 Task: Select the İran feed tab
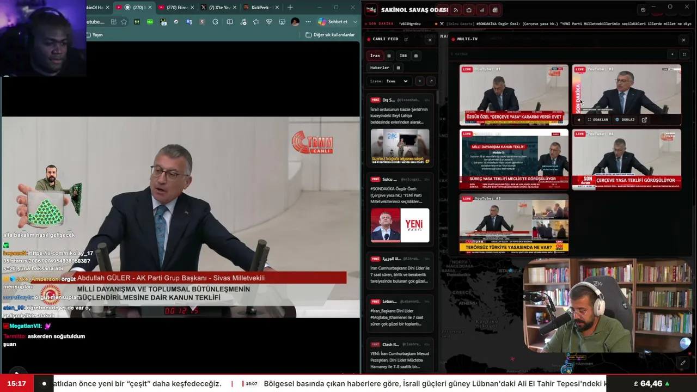pyautogui.click(x=375, y=56)
